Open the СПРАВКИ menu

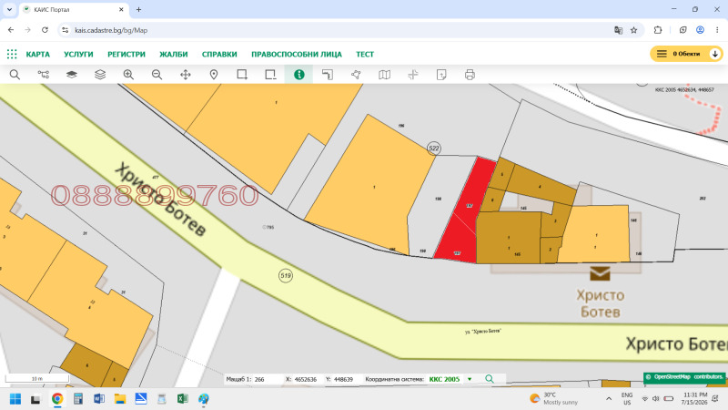(219, 54)
